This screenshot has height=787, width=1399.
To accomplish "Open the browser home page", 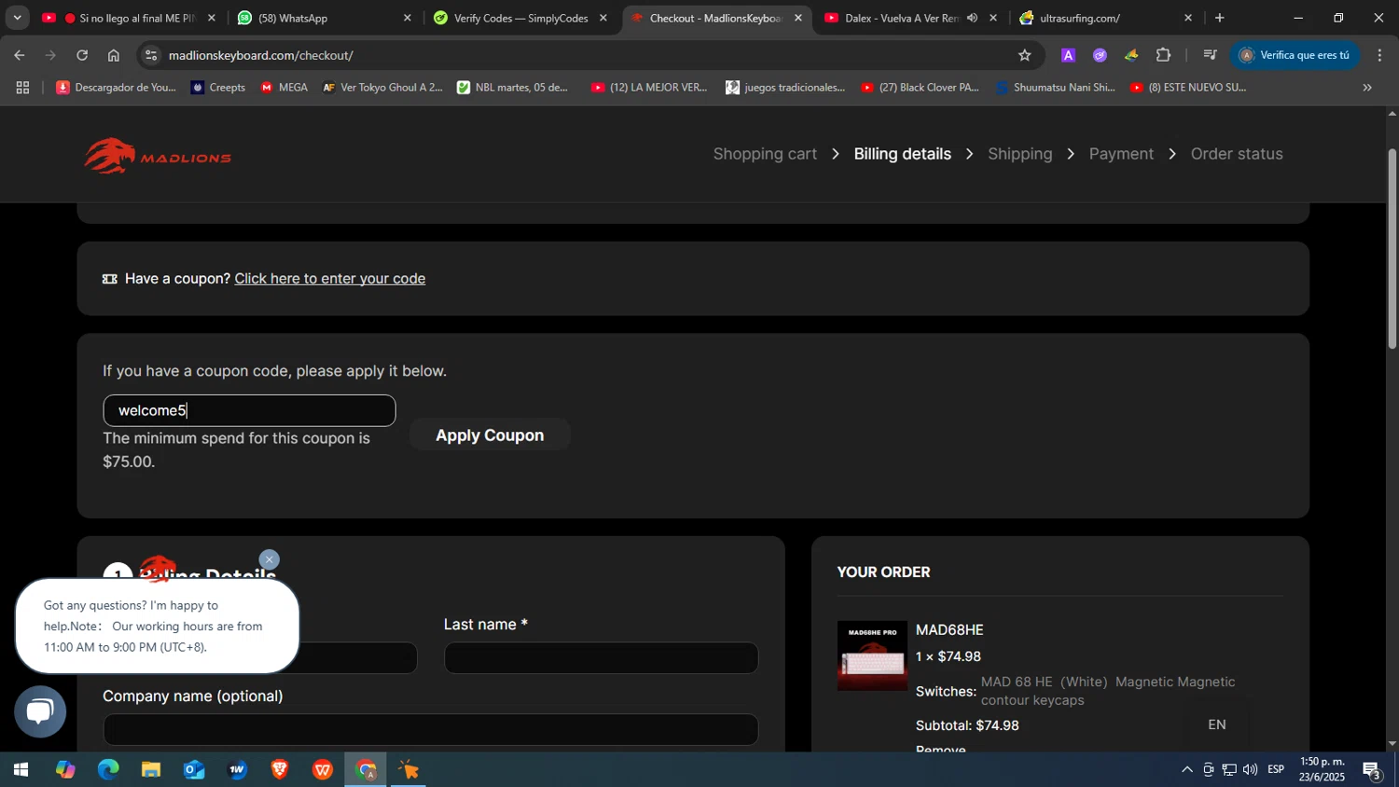I will (114, 55).
